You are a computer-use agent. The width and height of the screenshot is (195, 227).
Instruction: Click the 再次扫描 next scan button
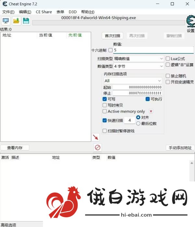(137, 36)
